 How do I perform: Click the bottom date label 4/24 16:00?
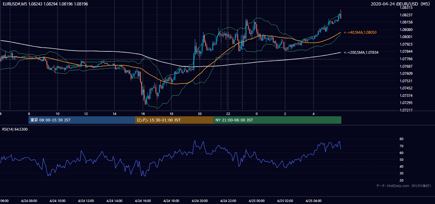pyautogui.click(x=143, y=201)
